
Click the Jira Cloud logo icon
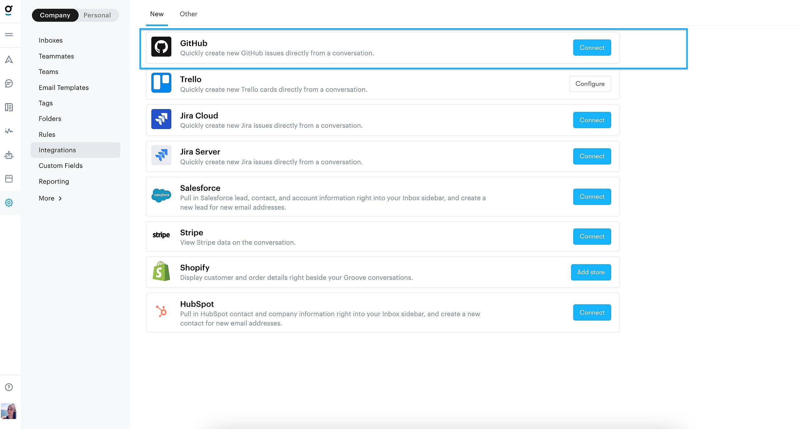click(x=161, y=119)
